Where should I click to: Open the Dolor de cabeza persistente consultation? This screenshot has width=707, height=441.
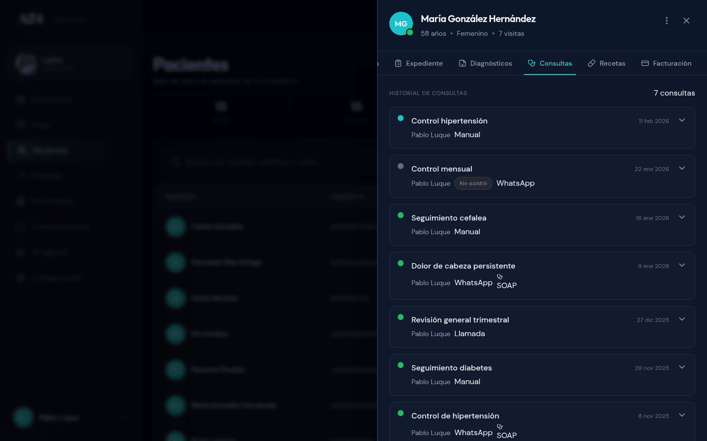(x=463, y=266)
